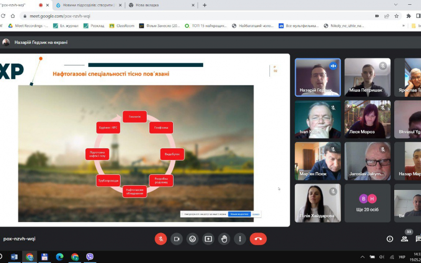Switch to Нова вкладка tab
Screen dimensions: 421x263
click(161, 5)
